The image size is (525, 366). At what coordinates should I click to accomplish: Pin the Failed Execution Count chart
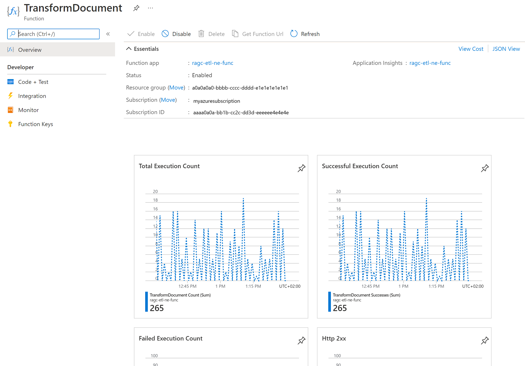(301, 340)
